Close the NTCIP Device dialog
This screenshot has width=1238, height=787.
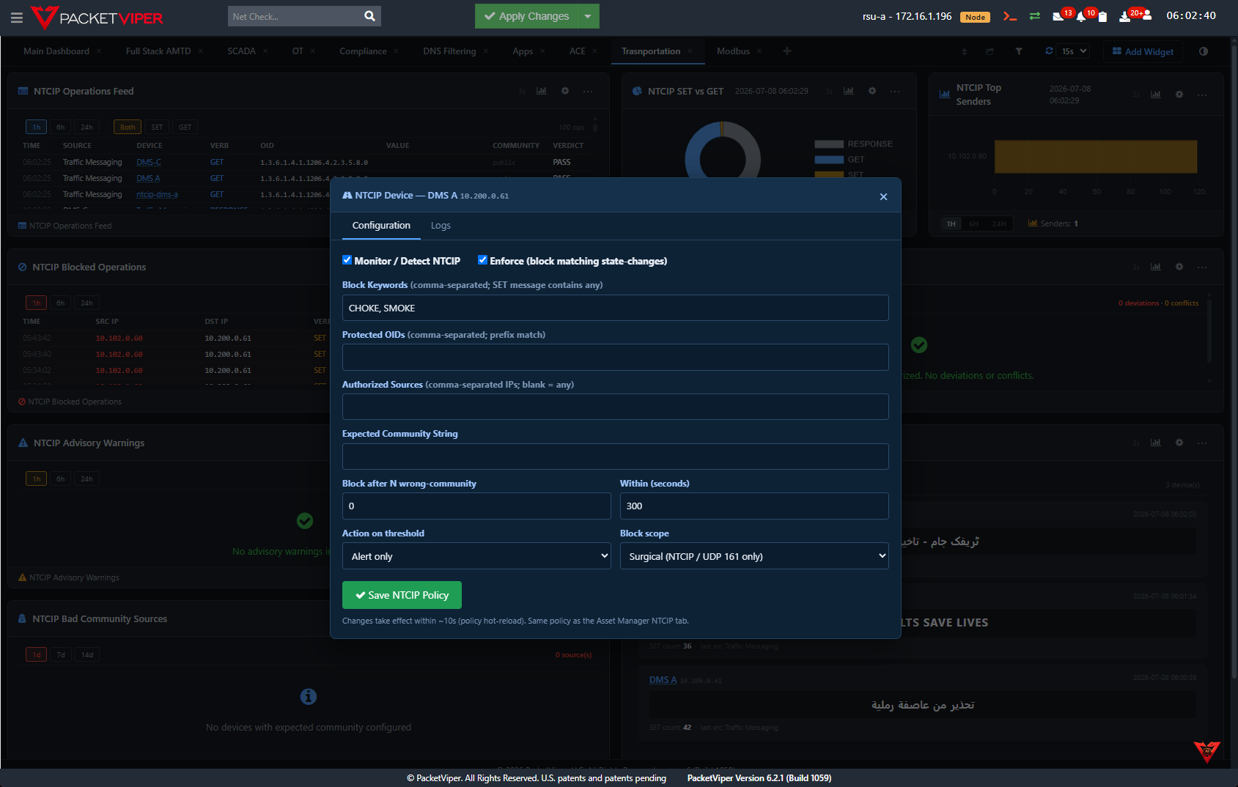click(883, 196)
